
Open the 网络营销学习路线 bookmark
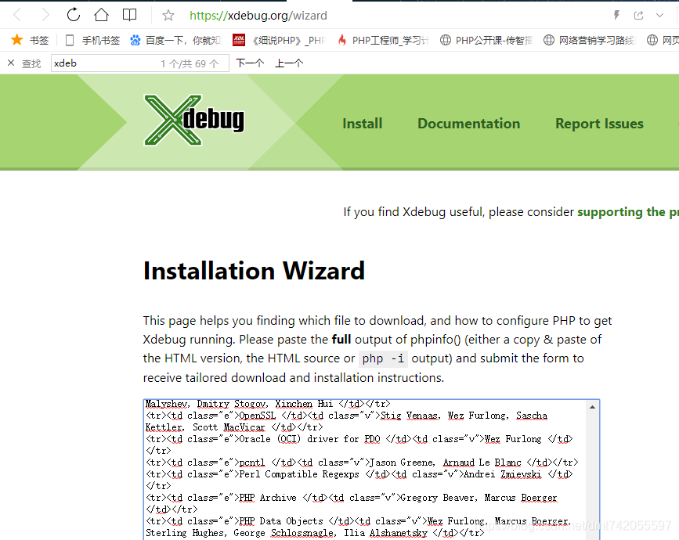pyautogui.click(x=589, y=40)
